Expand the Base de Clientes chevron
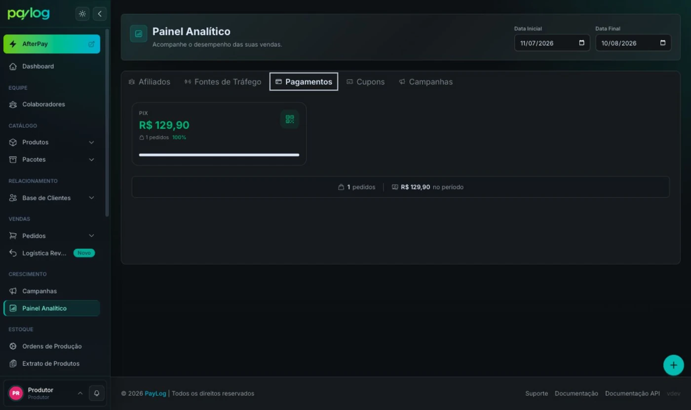The height and width of the screenshot is (410, 691). tap(91, 198)
